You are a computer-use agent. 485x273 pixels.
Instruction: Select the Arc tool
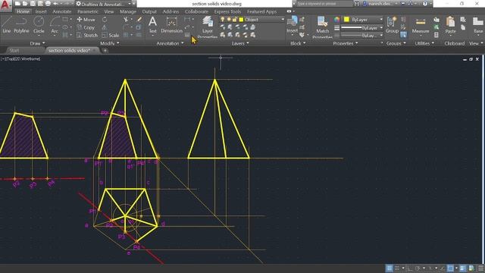(x=55, y=25)
